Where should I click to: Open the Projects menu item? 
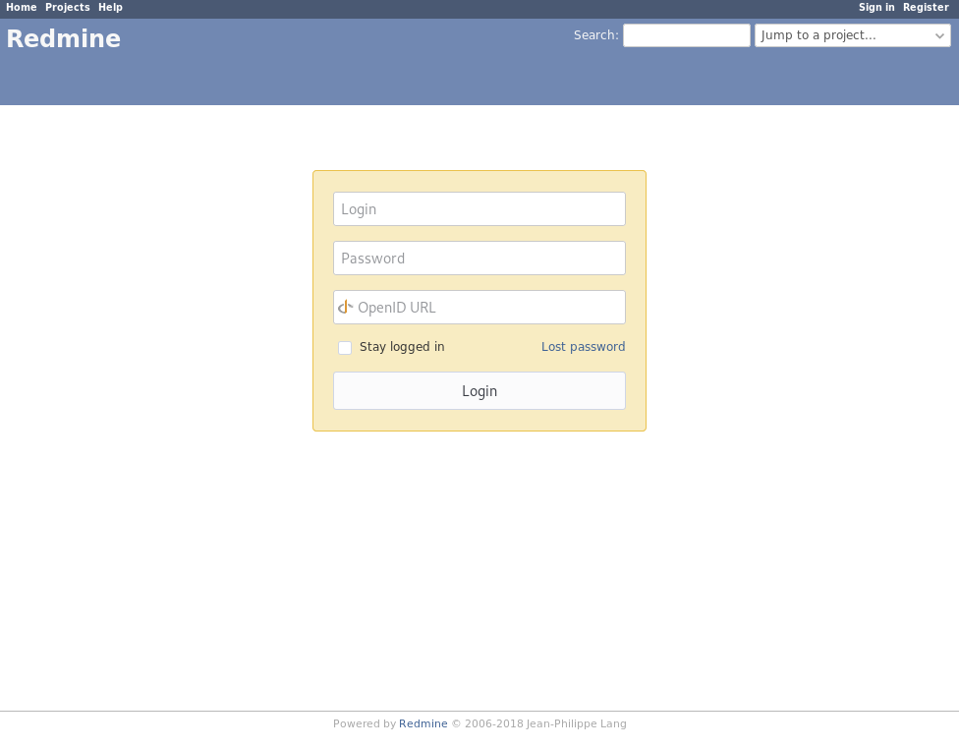tap(67, 7)
